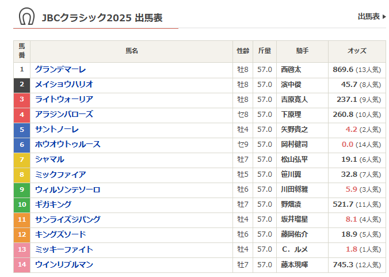Click horse name サントノーレ
The width and height of the screenshot is (389, 277).
(57, 130)
